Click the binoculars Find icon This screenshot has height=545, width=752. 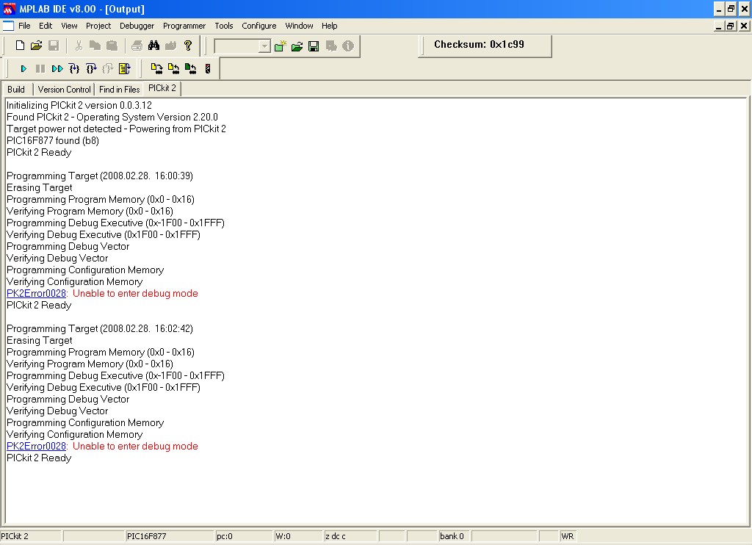(153, 46)
